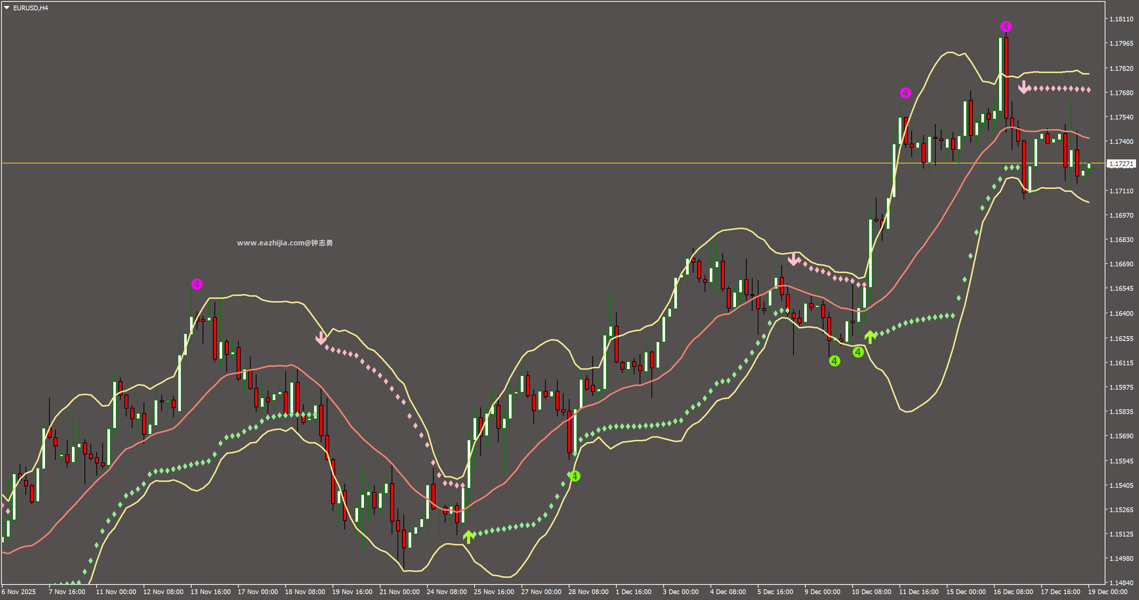This screenshot has height=600, width=1139.
Task: Click the 6 Nov 2025 date label
Action: click(x=19, y=592)
